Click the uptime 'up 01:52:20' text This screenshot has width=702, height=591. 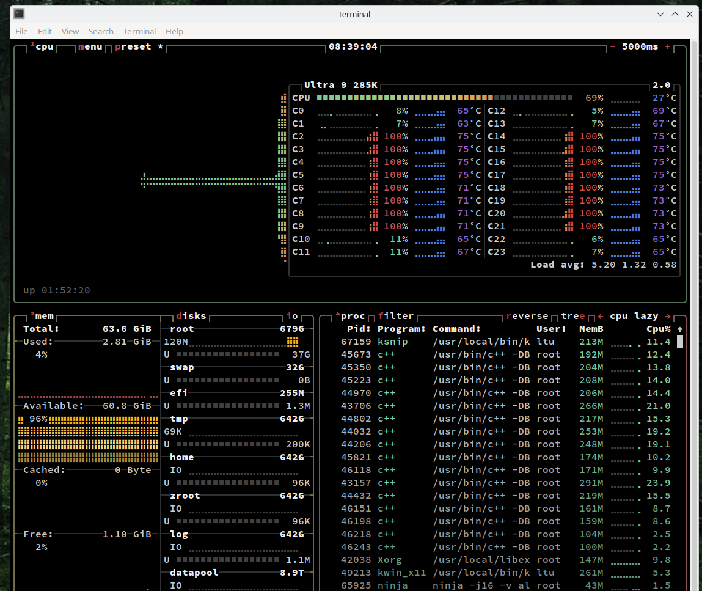(x=56, y=290)
